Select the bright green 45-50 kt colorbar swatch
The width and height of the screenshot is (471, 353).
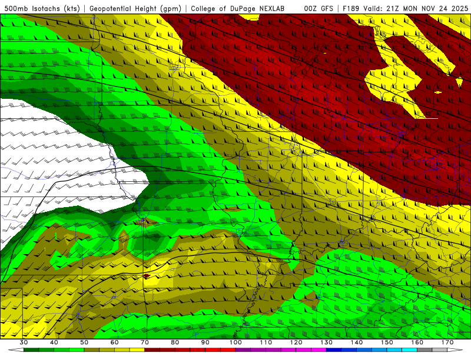point(77,350)
